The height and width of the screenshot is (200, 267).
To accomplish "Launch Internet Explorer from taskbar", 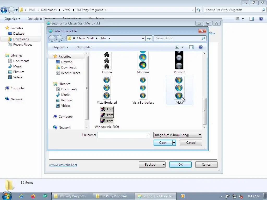I will (21, 196).
